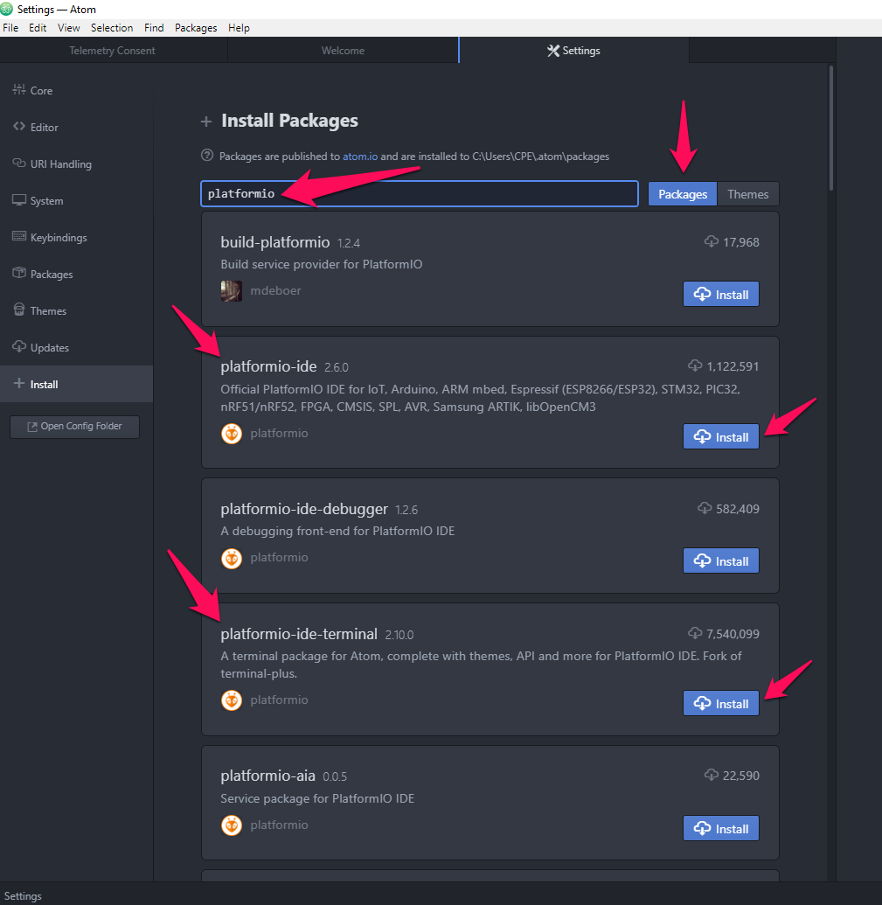The image size is (882, 905).
Task: Open the Selection menu
Action: [x=112, y=28]
